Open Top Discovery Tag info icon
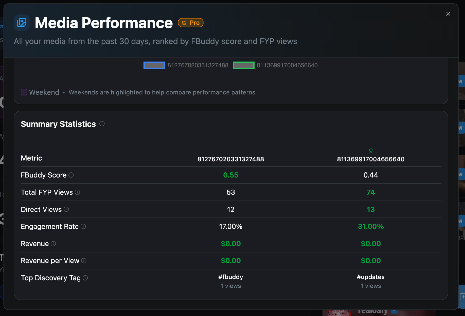This screenshot has width=465, height=316. click(x=85, y=278)
